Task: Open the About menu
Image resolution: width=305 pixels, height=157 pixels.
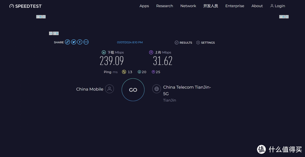Action: tap(257, 6)
